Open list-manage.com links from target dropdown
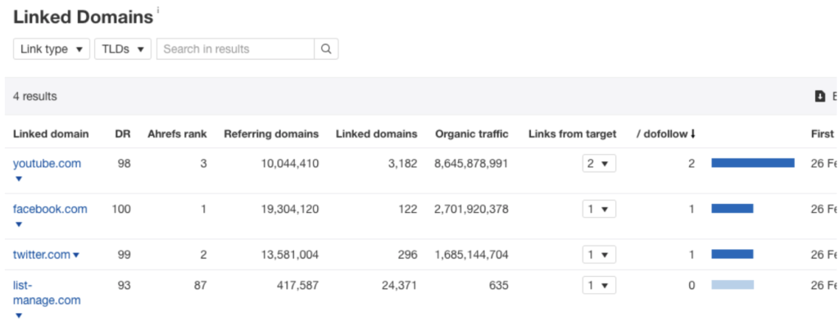Image resolution: width=839 pixels, height=326 pixels. click(599, 285)
